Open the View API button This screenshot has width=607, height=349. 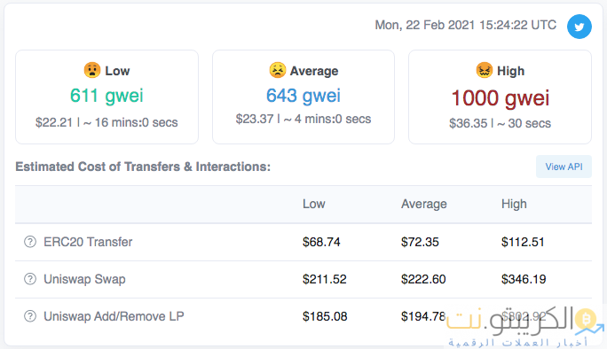(564, 167)
